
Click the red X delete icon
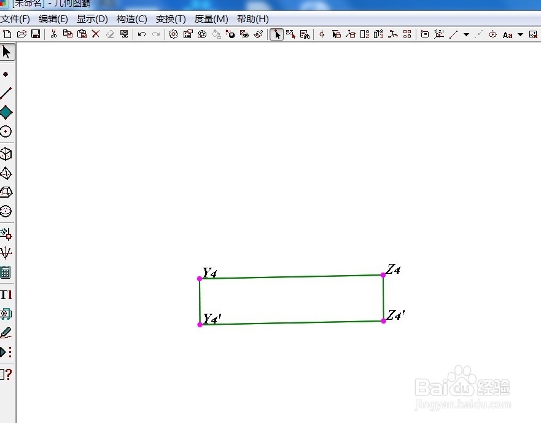click(x=96, y=34)
